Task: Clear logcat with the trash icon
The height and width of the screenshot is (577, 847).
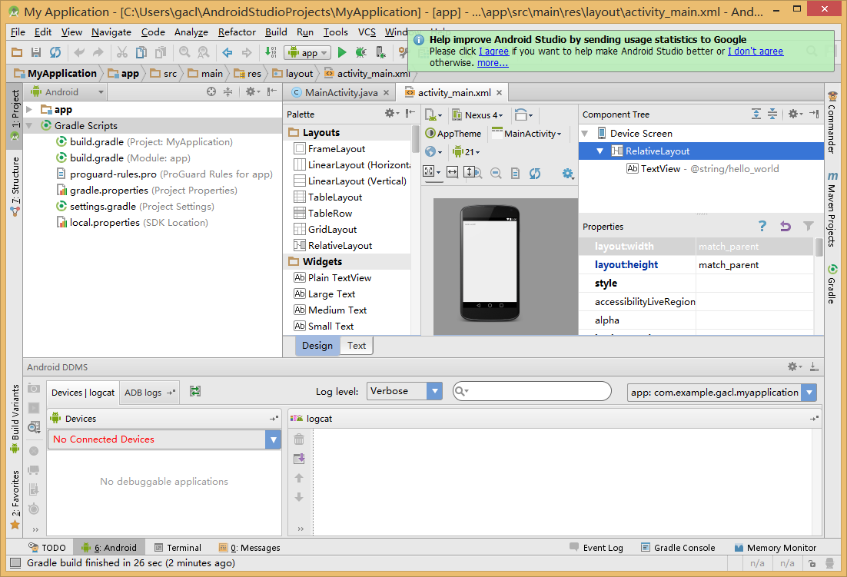Action: pyautogui.click(x=299, y=439)
